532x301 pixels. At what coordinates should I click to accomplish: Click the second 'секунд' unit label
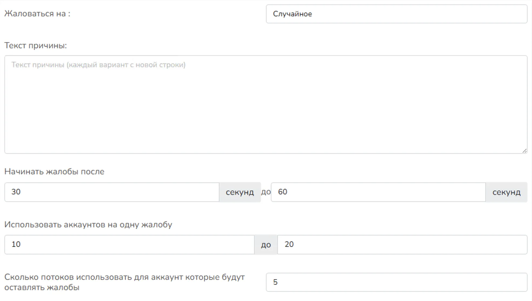506,192
